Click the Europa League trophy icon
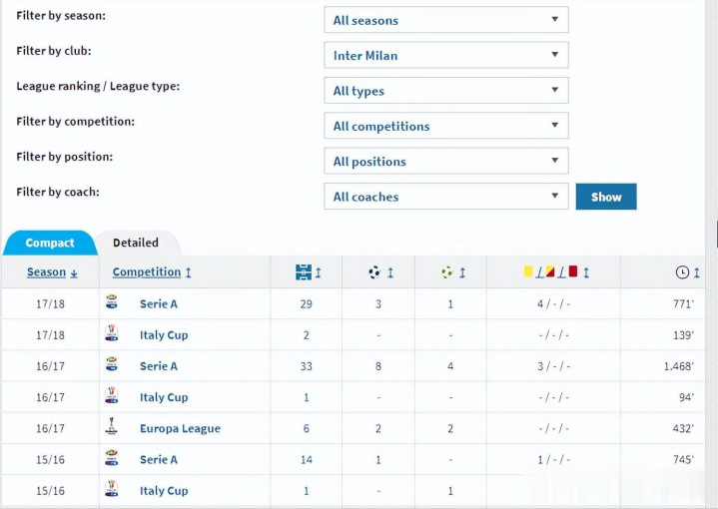This screenshot has height=509, width=718. [111, 426]
